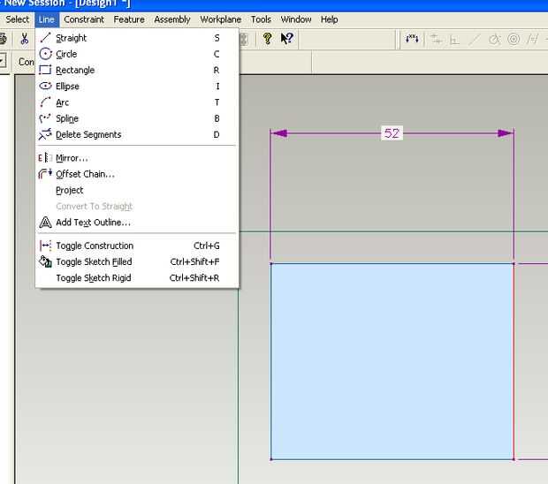Click the Add Text Outline icon
The height and width of the screenshot is (484, 548).
pyautogui.click(x=45, y=222)
